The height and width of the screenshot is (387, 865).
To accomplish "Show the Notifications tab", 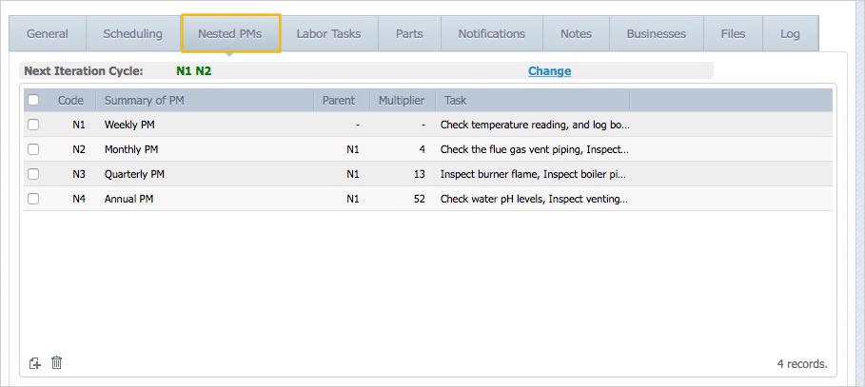I will [x=491, y=33].
